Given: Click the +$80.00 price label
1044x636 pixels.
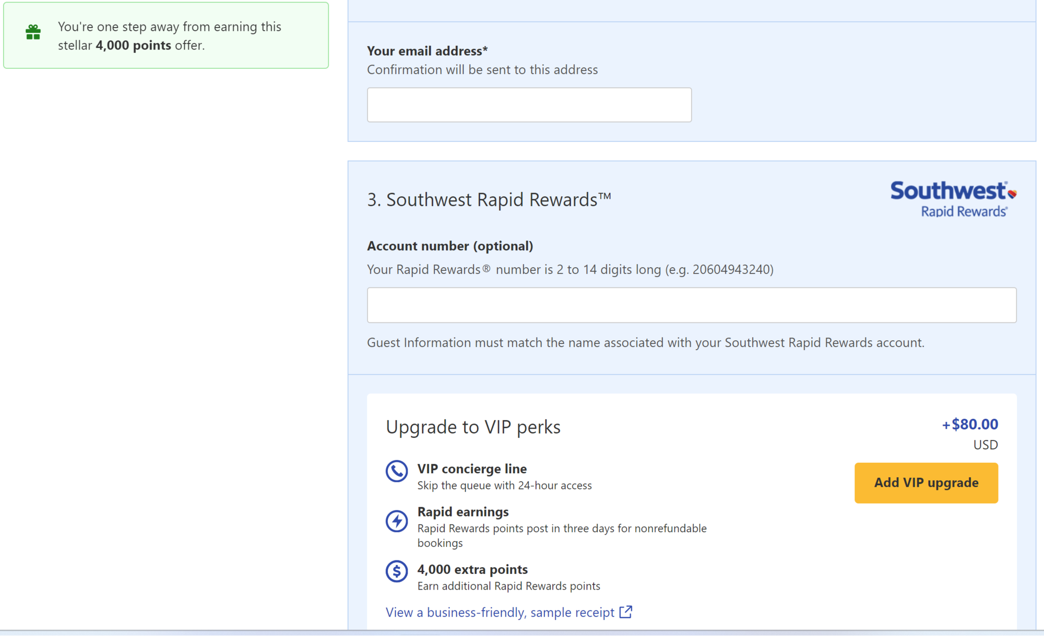Looking at the screenshot, I should tap(970, 424).
